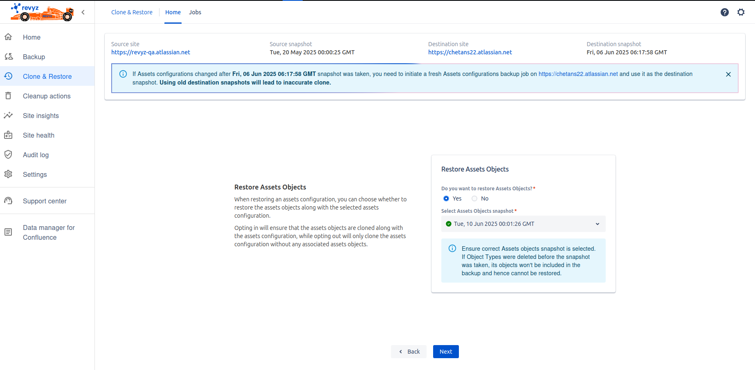
Task: Dismiss the Assets configurations info banner
Action: [728, 74]
